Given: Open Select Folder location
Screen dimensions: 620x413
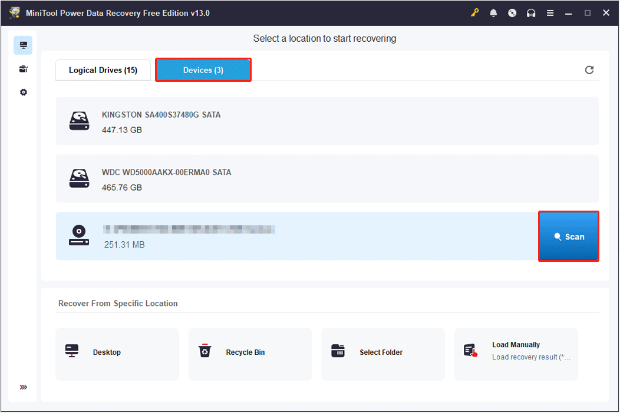Looking at the screenshot, I should coord(382,354).
